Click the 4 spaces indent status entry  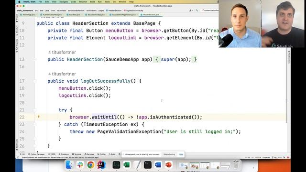click(266, 157)
